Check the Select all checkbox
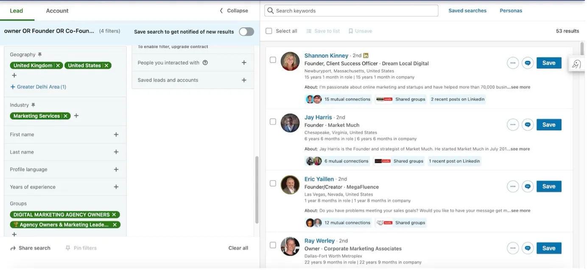Image resolution: width=587 pixels, height=270 pixels. point(269,31)
